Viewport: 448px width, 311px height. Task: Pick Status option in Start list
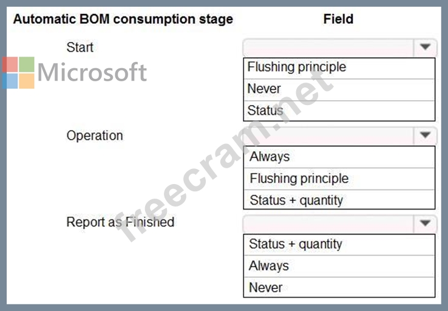339,111
